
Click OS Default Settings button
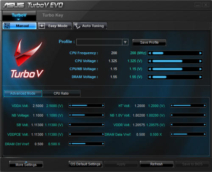tap(85, 164)
